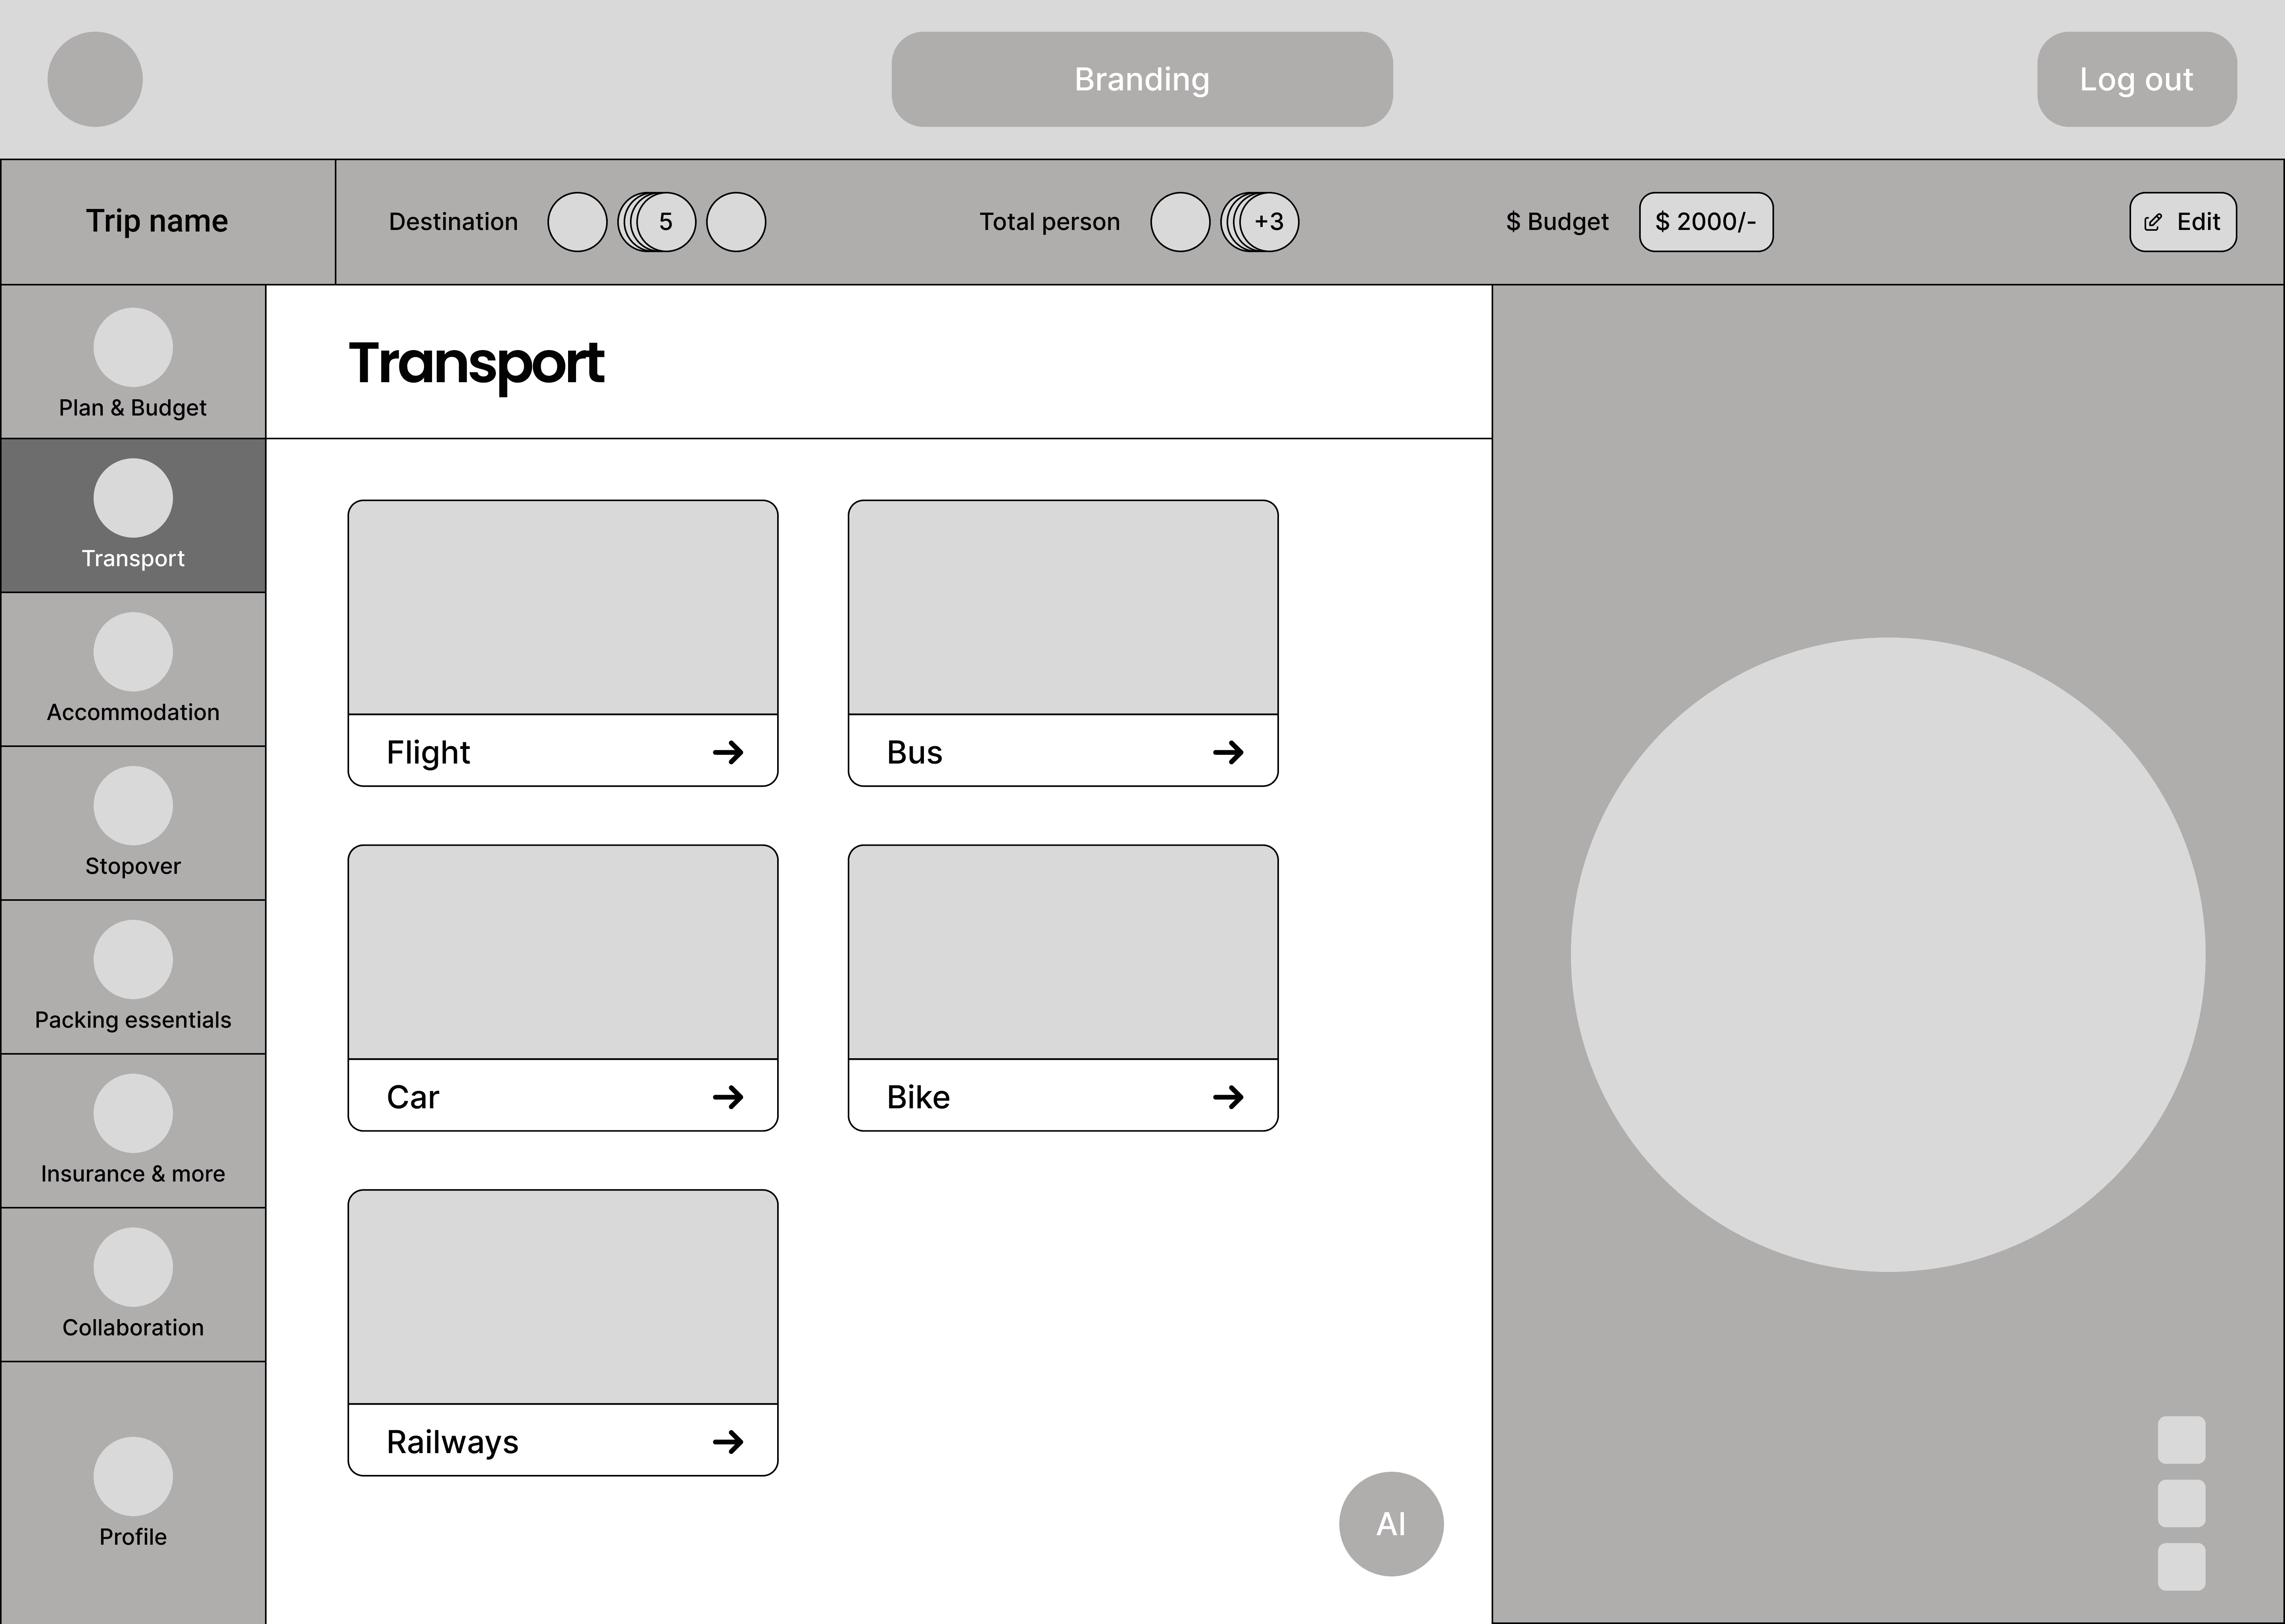Click the Flight card image thumbnail
This screenshot has height=1624, width=2285.
562,608
